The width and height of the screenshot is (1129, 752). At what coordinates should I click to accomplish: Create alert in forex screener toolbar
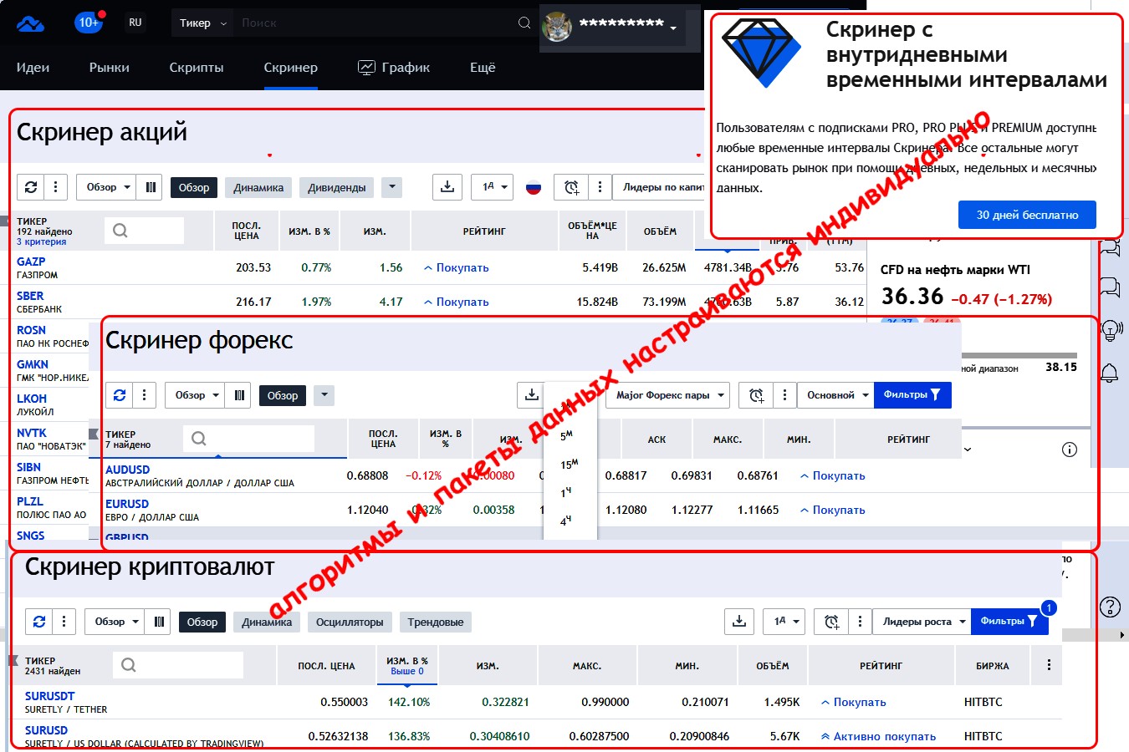coord(756,395)
